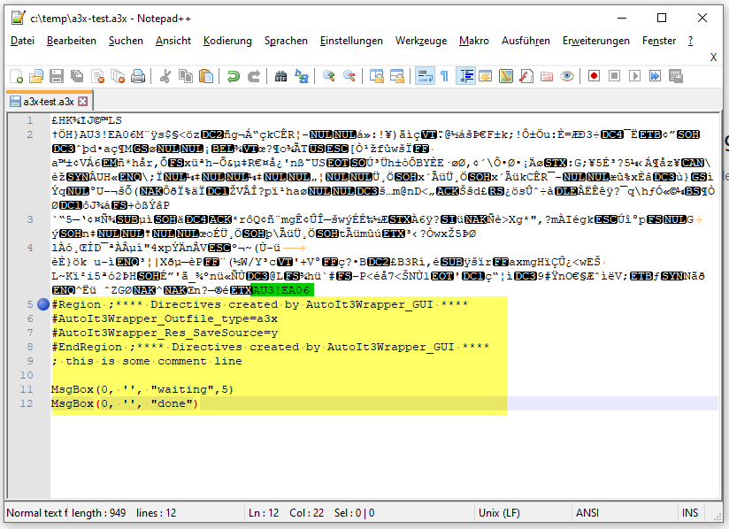Open the Sprachen menu
The image size is (729, 529).
point(286,41)
